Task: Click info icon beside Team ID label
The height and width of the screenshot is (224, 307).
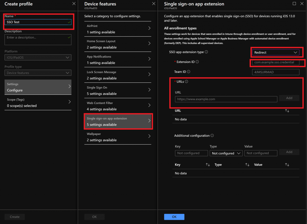Action: click(x=189, y=72)
